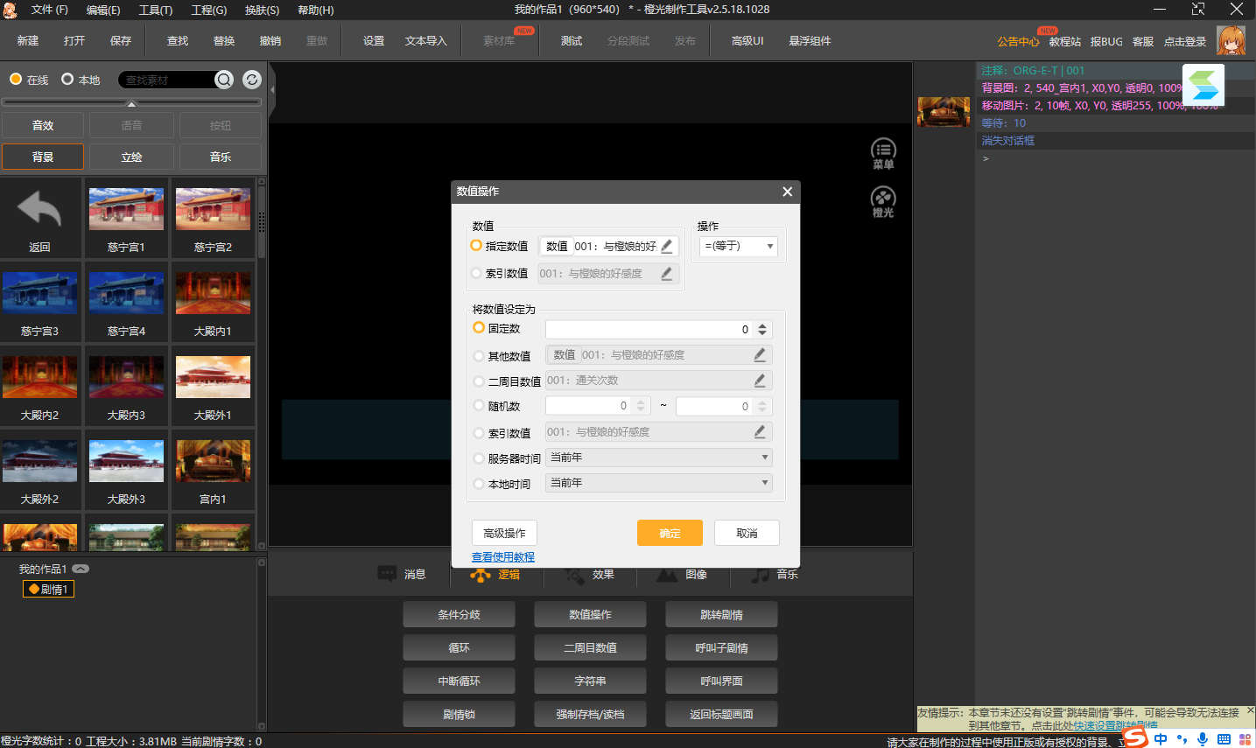Expand the 本地时间 当前年 dropdown

pyautogui.click(x=659, y=483)
